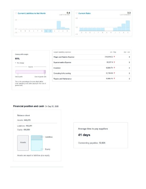The image size is (146, 189).
Task: Click the Assets block in balance sheet
Action: tap(23, 143)
